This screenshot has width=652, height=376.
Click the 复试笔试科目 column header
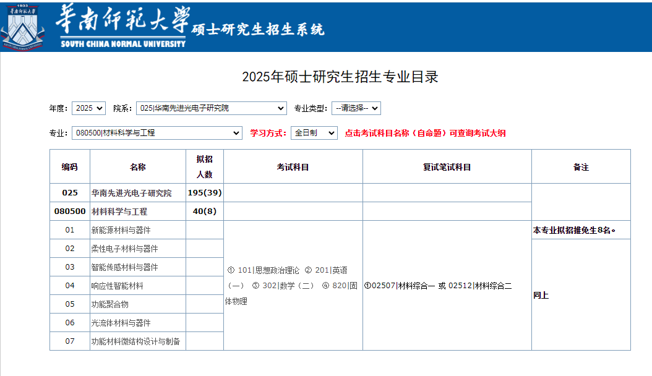(447, 166)
